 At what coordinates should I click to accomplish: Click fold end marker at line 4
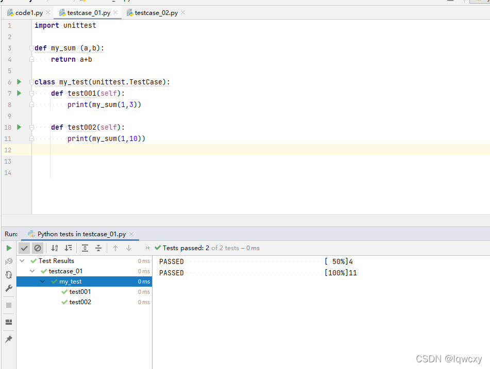click(31, 59)
